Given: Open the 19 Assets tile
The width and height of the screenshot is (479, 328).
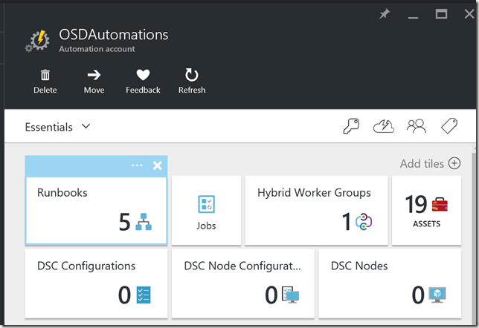Looking at the screenshot, I should 426,210.
